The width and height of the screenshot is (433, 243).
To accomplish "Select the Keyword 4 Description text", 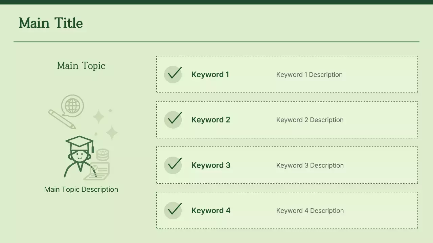I will pyautogui.click(x=310, y=211).
